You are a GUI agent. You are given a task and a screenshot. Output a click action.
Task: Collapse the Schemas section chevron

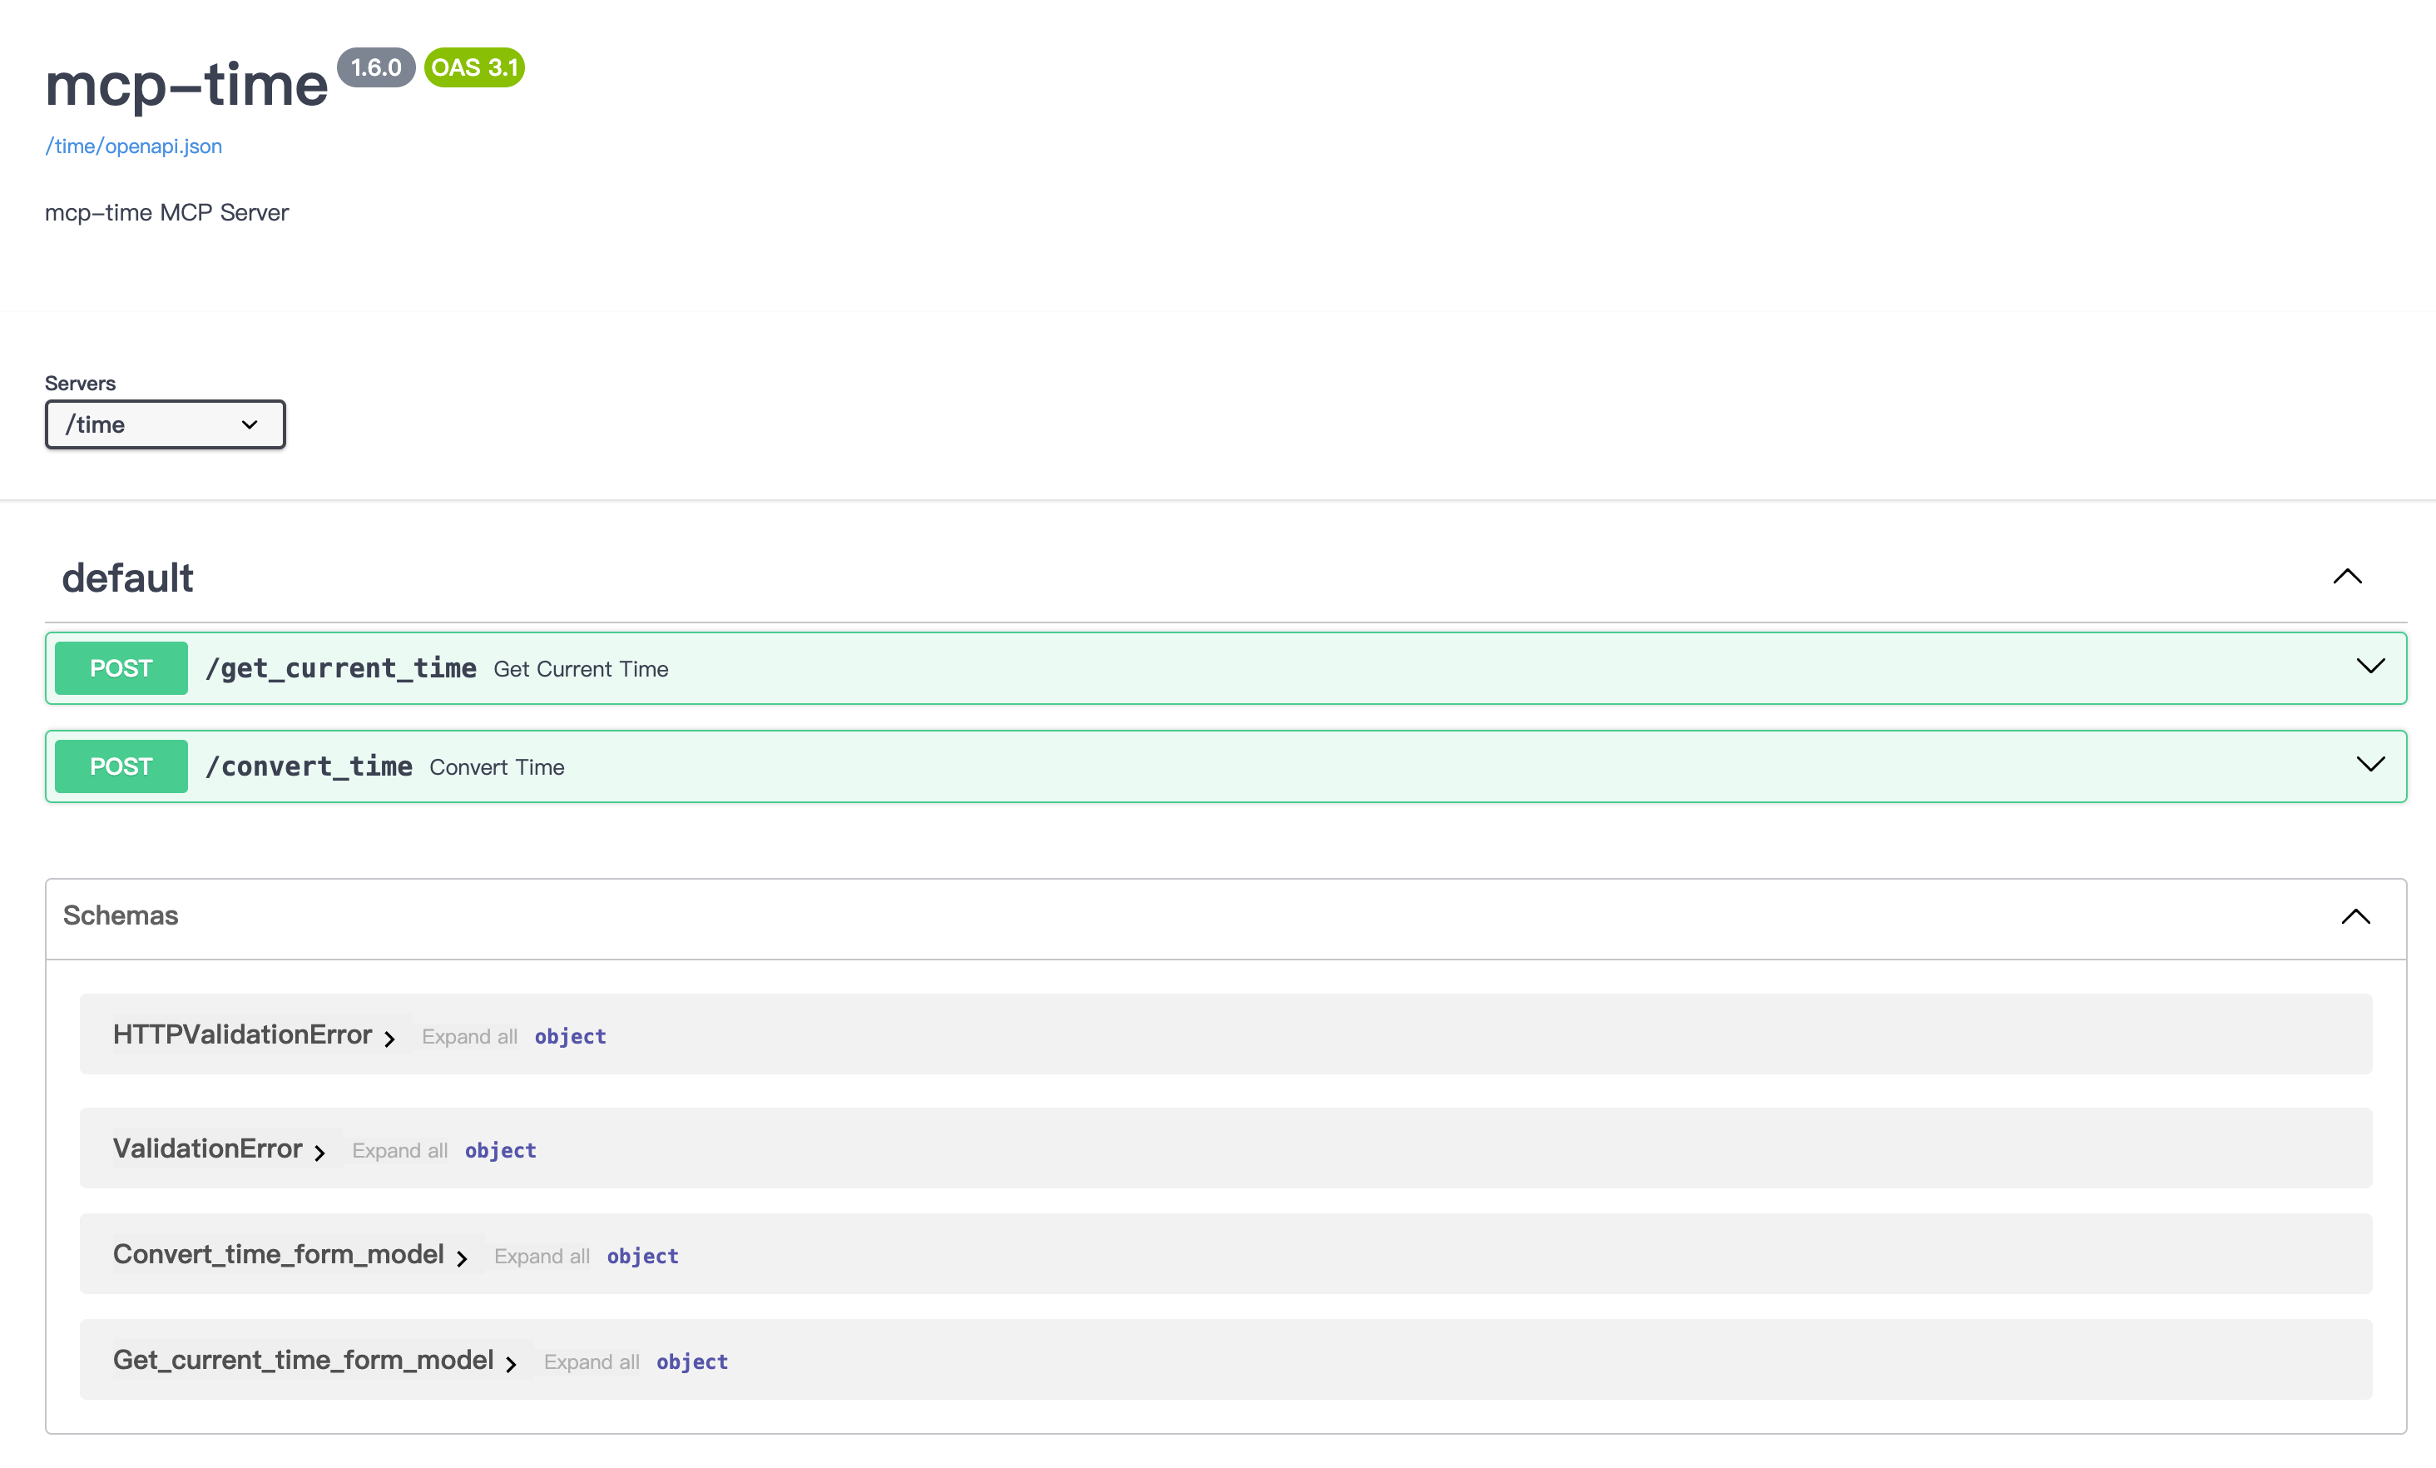click(x=2355, y=916)
